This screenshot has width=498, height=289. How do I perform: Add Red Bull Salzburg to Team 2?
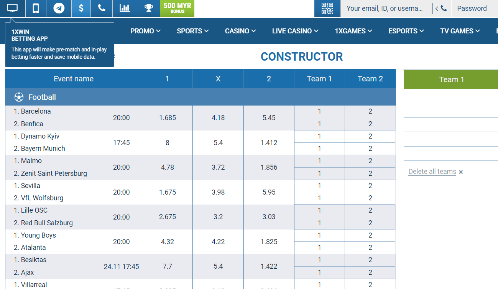click(370, 223)
